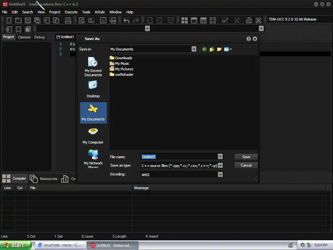Click the Go Back green arrow in Save As
The height and width of the screenshot is (250, 333).
coord(204,49)
